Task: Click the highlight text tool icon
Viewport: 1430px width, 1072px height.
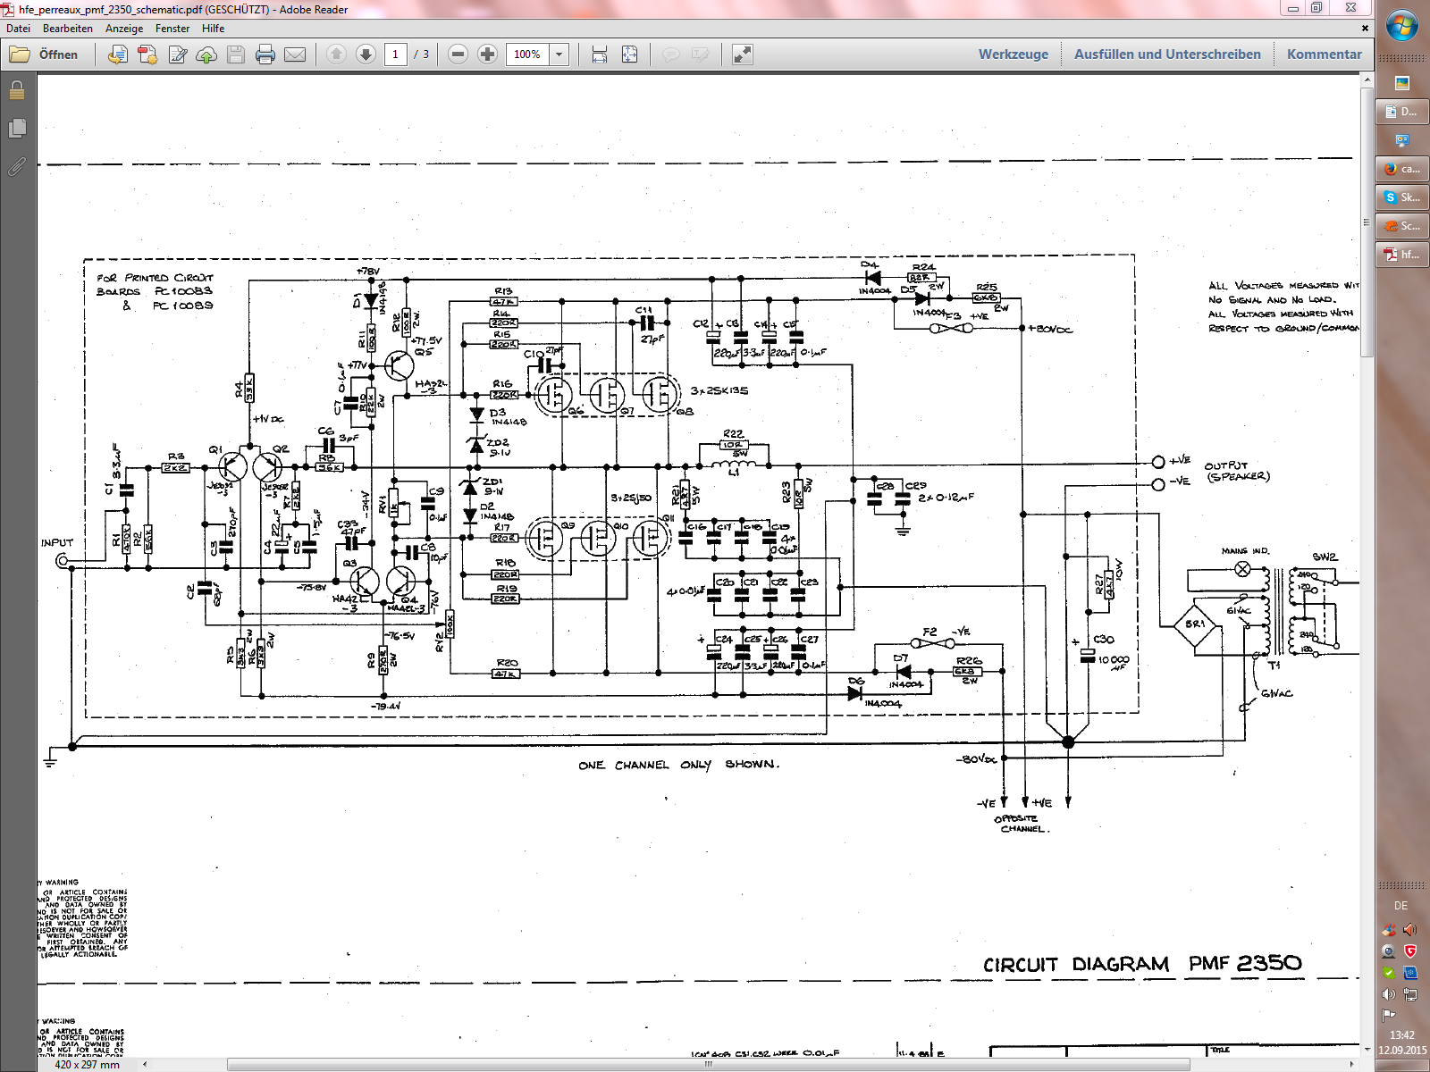Action: 700,54
